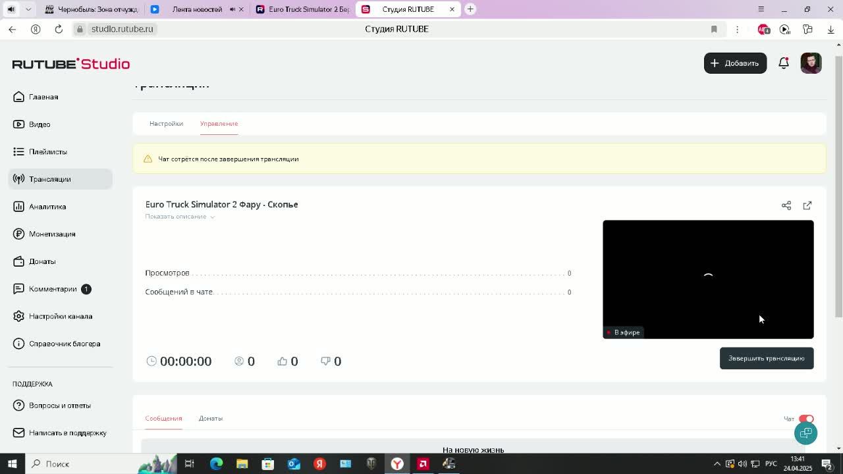Click Завершить трансляцию button
Viewport: 843px width, 474px height.
pos(767,358)
